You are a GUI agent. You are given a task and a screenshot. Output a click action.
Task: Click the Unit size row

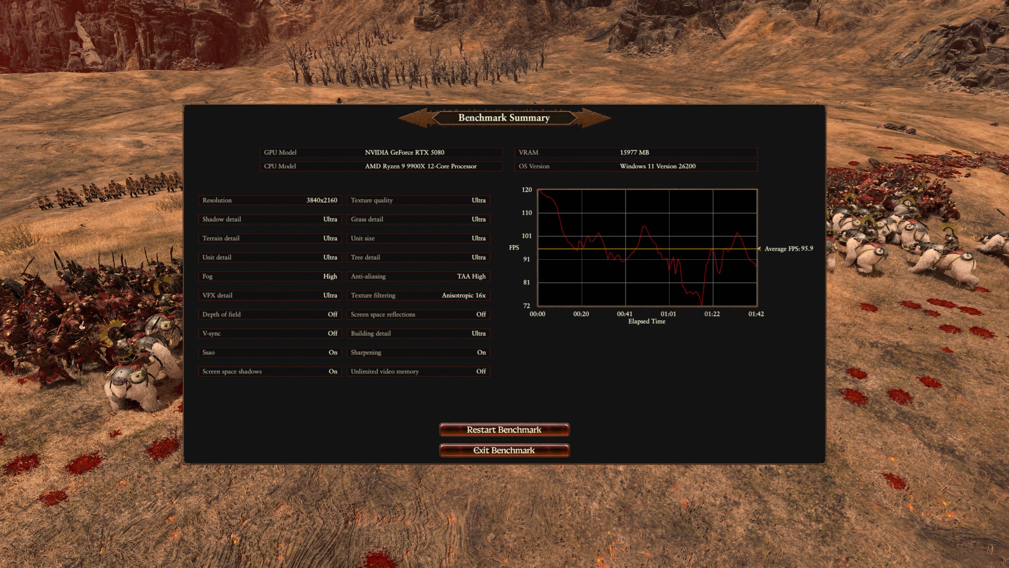pyautogui.click(x=418, y=238)
